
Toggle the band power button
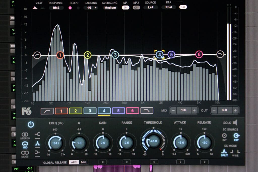31,124
